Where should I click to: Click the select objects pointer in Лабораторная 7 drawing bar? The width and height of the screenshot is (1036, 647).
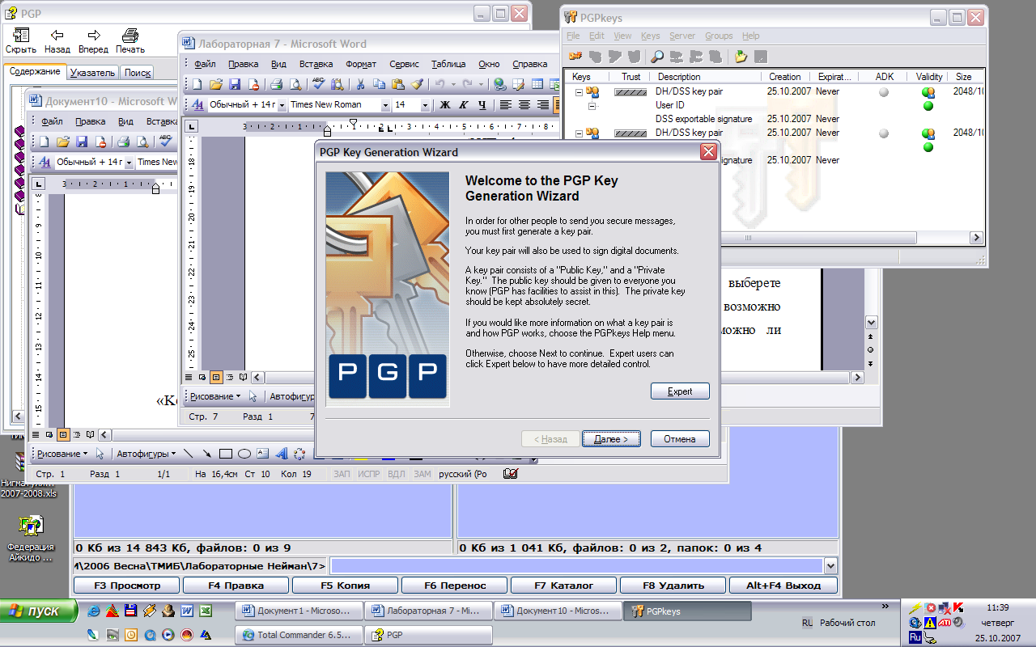(x=253, y=396)
